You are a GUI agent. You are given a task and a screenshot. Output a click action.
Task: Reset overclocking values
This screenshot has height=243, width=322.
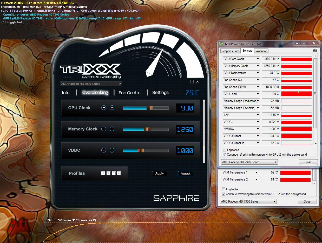(x=186, y=173)
